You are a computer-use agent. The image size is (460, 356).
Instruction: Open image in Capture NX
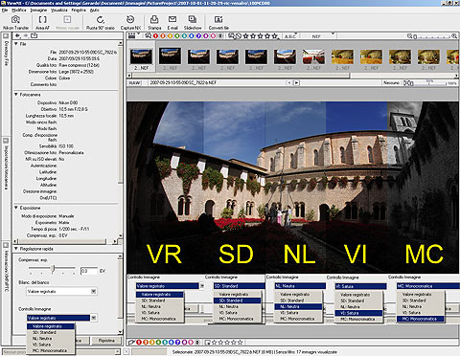(130, 23)
